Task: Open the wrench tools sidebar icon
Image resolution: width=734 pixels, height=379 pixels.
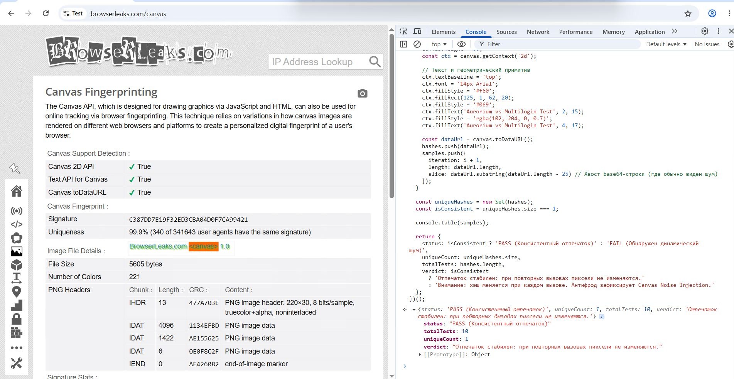Action: click(17, 363)
